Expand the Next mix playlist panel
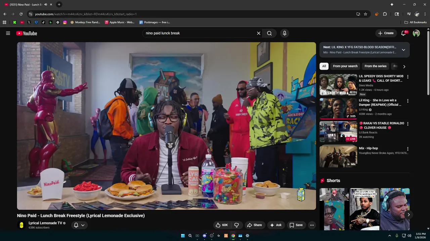Image resolution: width=430 pixels, height=241 pixels. coord(403,50)
